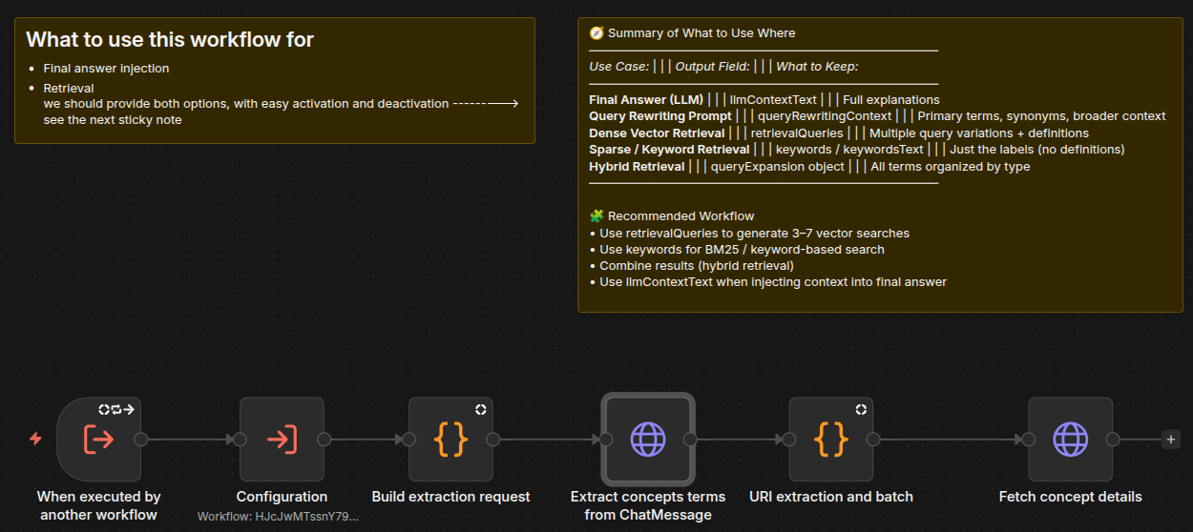Select the 'When executed by another workflow' trigger node

coord(99,440)
